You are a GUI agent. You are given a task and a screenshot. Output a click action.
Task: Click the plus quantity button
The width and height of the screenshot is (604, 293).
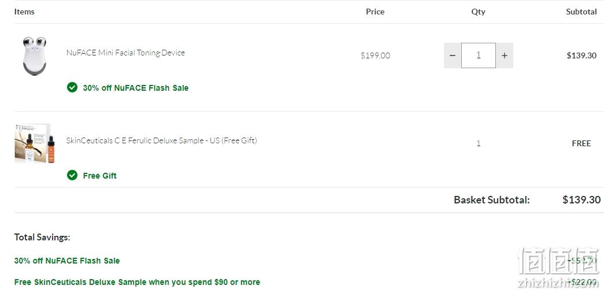point(504,55)
